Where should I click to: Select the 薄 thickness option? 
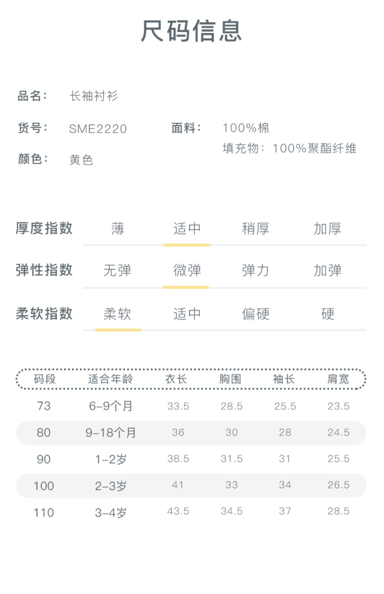click(118, 228)
